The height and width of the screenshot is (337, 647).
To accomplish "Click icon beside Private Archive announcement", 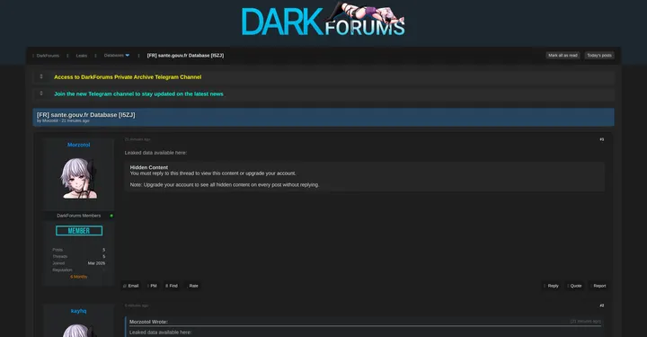I will point(41,76).
